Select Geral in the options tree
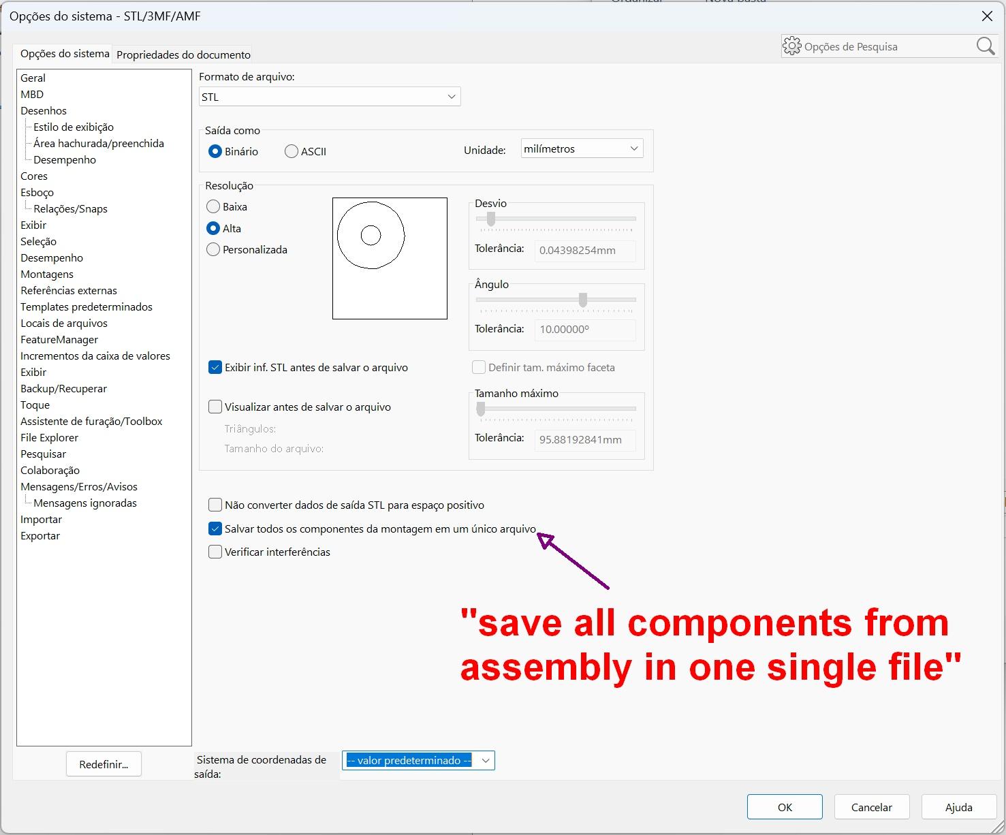The width and height of the screenshot is (1006, 835). pos(33,78)
